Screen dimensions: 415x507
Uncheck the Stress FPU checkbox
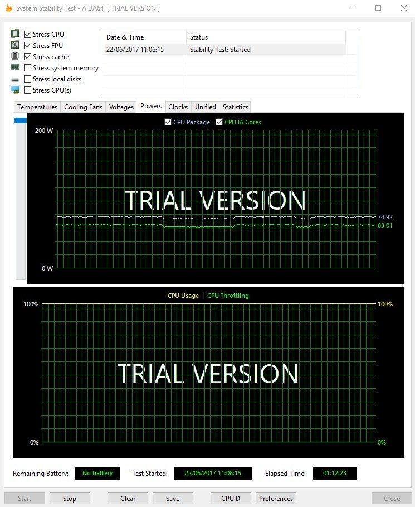coord(28,46)
